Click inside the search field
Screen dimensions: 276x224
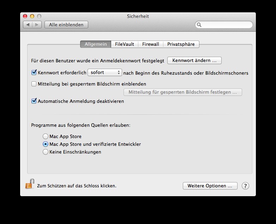[227, 25]
